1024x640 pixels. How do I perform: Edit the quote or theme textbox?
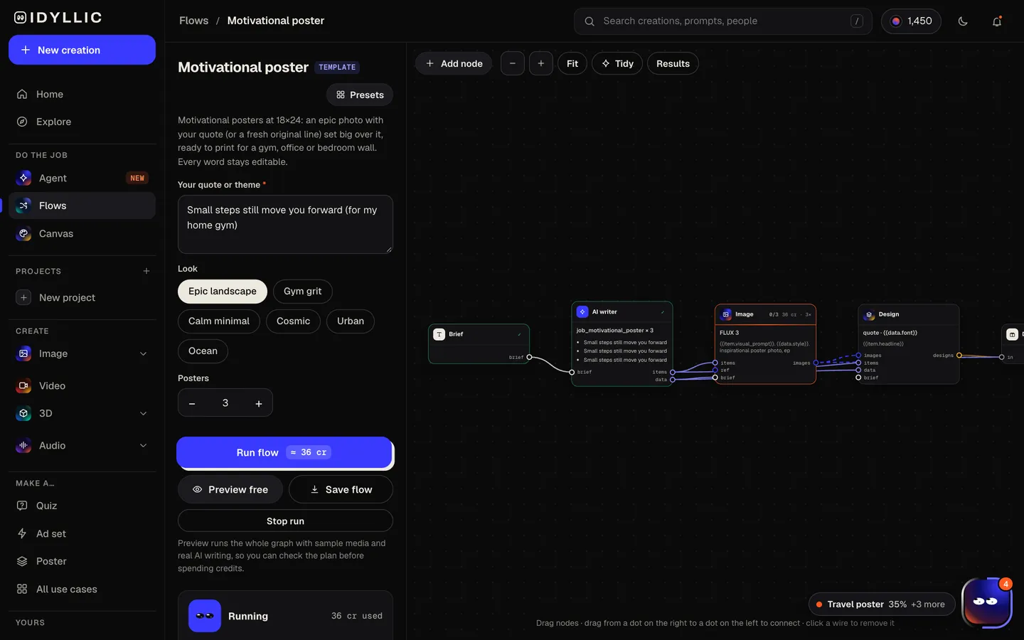tap(285, 224)
